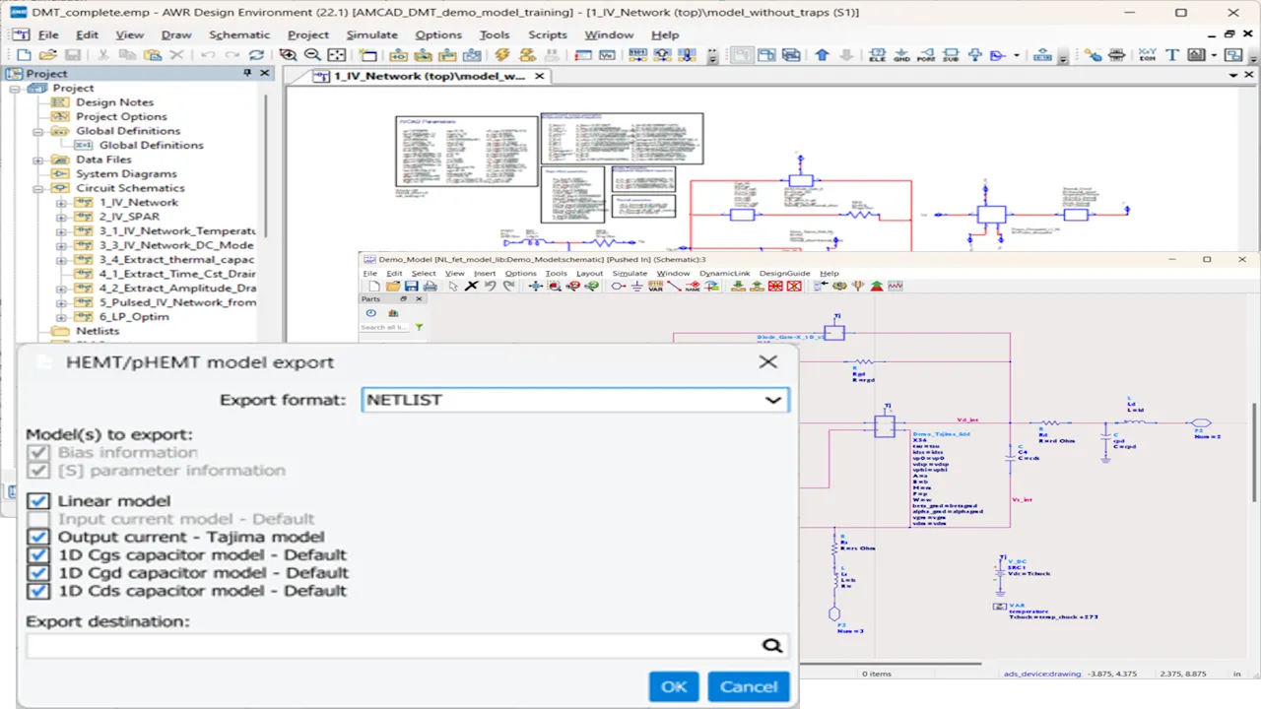
Task: Click the SUB subcircuit toolbar icon
Action: click(x=951, y=56)
